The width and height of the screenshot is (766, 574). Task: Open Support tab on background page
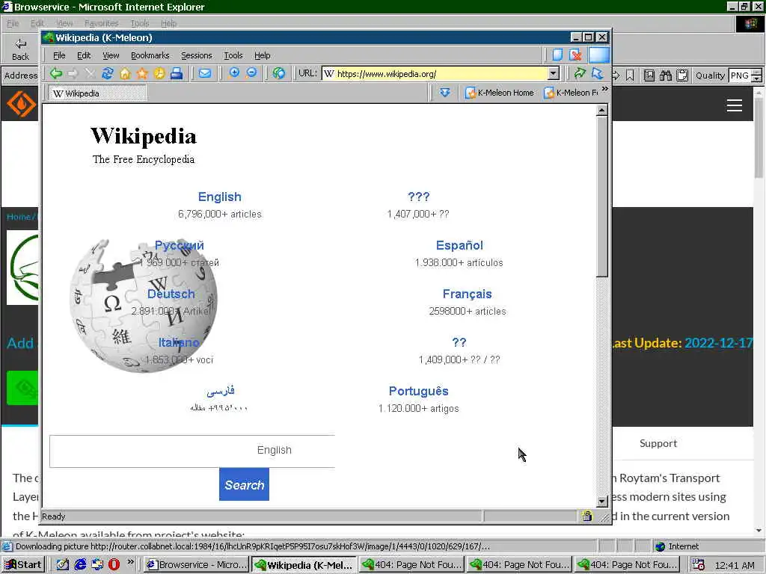pos(658,443)
